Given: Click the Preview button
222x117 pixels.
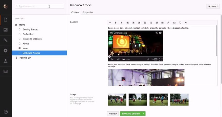Looking at the screenshot, I should 113,114.
